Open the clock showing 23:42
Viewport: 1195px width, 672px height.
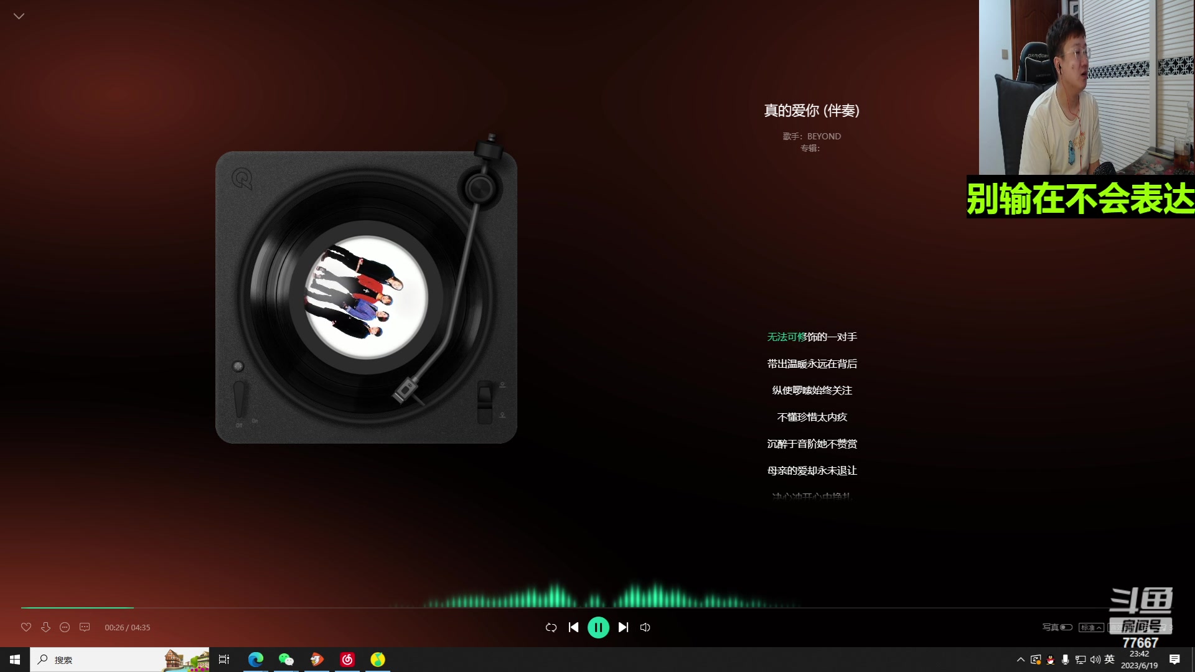tap(1139, 660)
